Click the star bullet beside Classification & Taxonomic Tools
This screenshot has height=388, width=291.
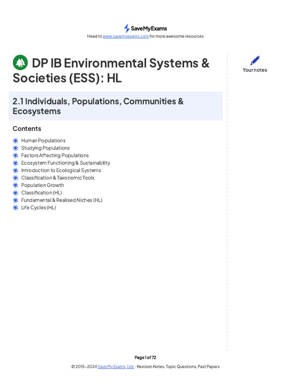coord(15,178)
